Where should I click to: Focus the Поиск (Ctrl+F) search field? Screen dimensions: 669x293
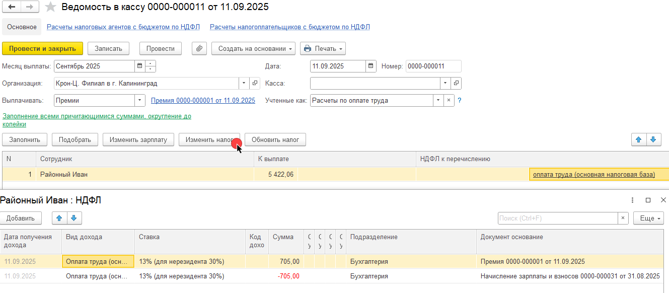click(x=558, y=218)
